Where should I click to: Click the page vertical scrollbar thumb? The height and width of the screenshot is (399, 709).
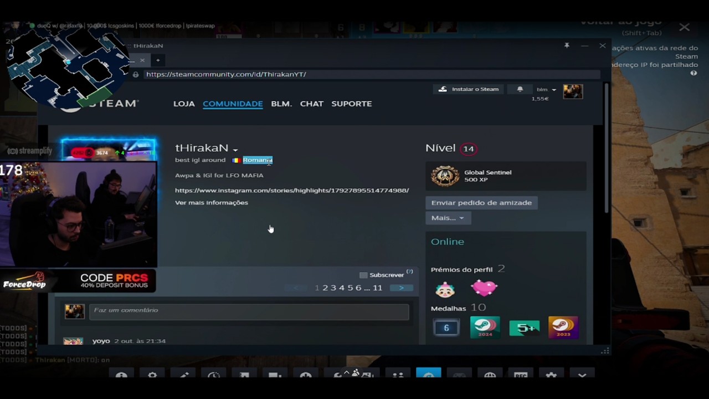[607, 148]
